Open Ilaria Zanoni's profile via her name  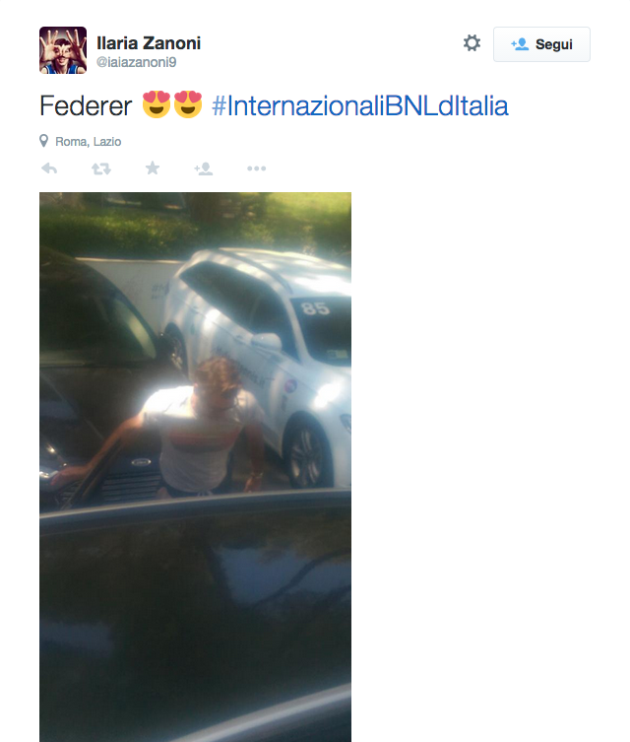(149, 43)
